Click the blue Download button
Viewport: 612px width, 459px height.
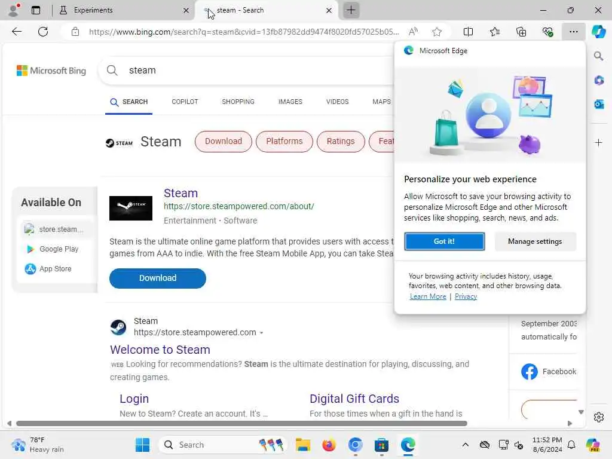coord(158,279)
